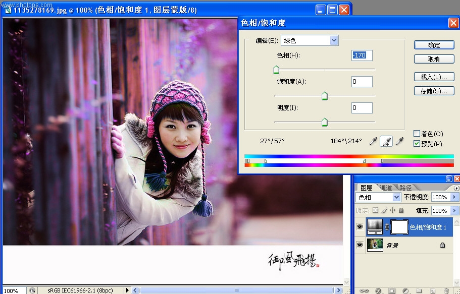Click the delete layer trash icon

pos(446,291)
